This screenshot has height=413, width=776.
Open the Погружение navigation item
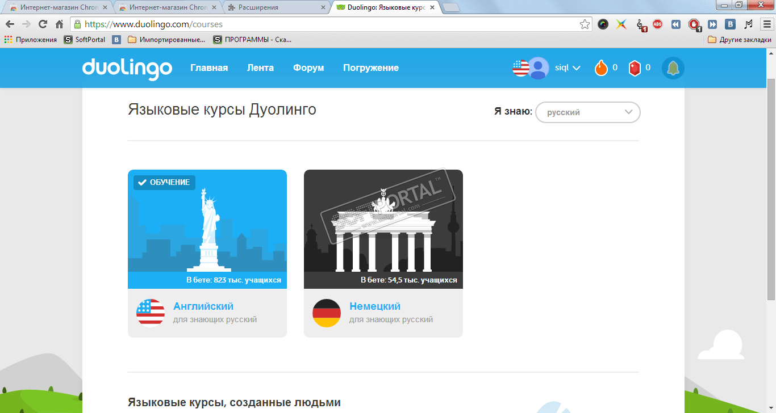(371, 68)
